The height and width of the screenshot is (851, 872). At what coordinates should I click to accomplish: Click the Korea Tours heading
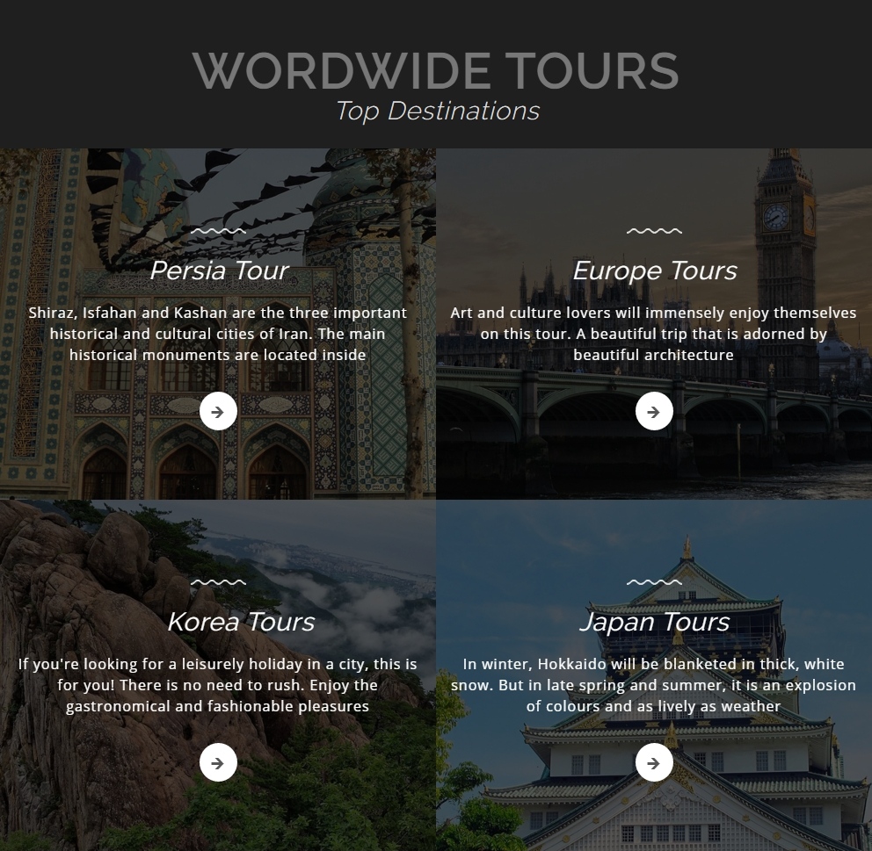coord(241,622)
